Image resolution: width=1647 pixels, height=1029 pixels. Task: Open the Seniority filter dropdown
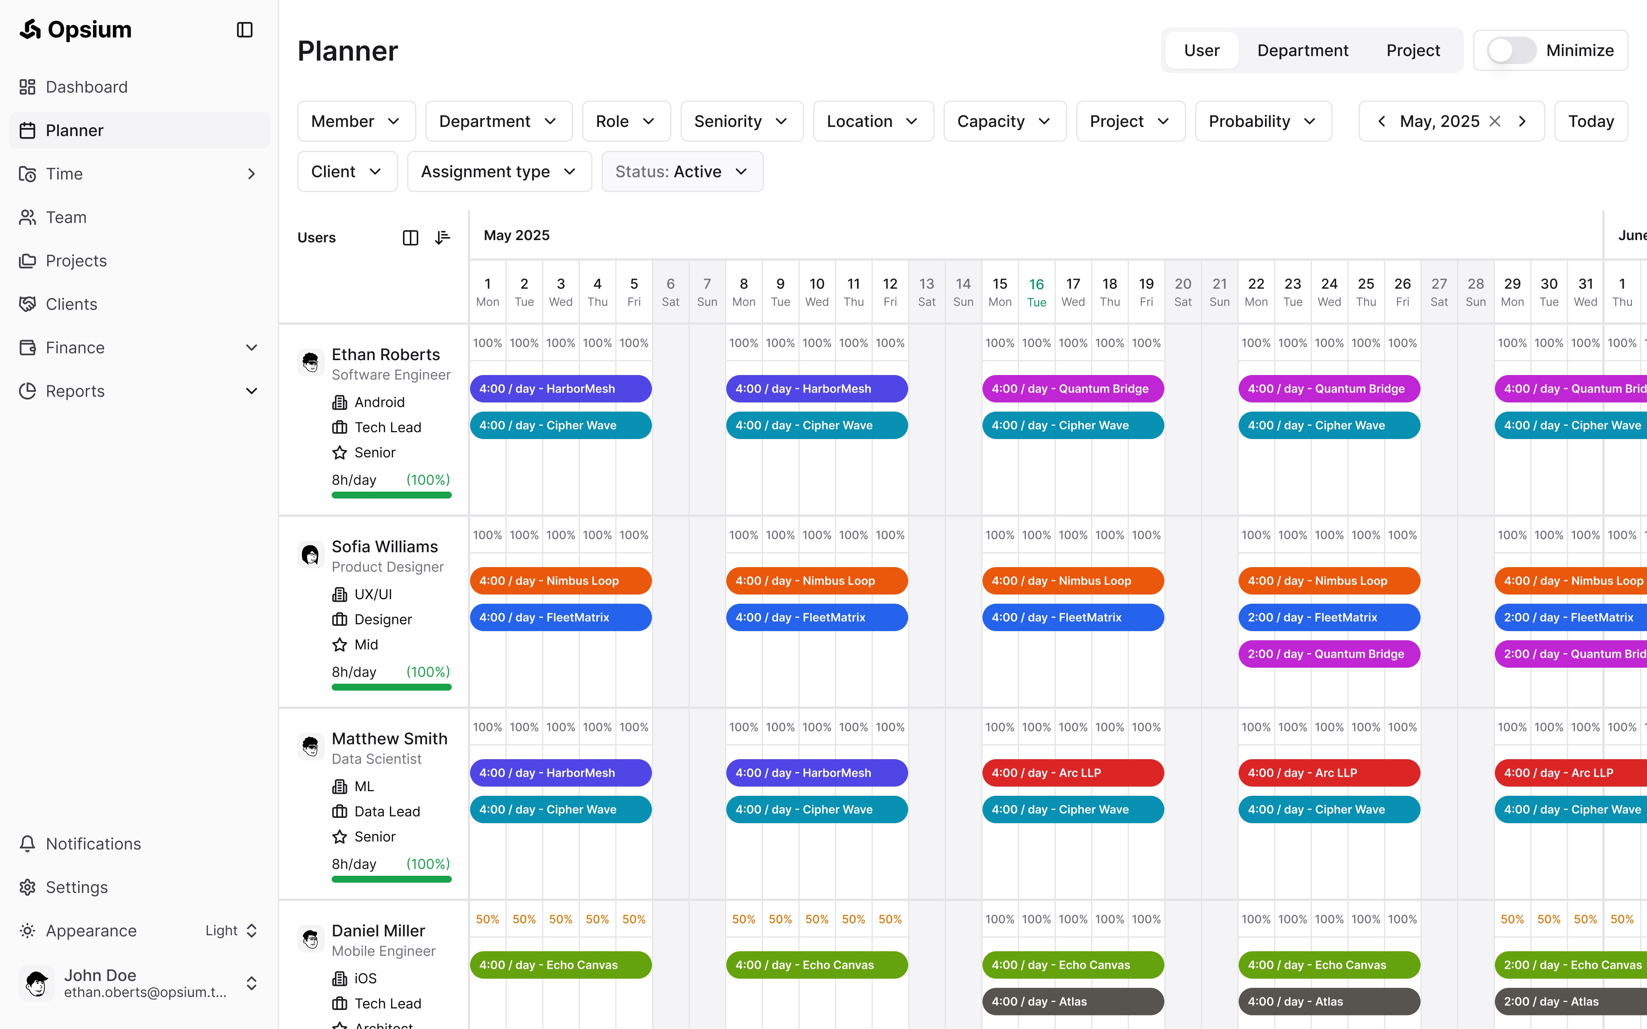(741, 121)
